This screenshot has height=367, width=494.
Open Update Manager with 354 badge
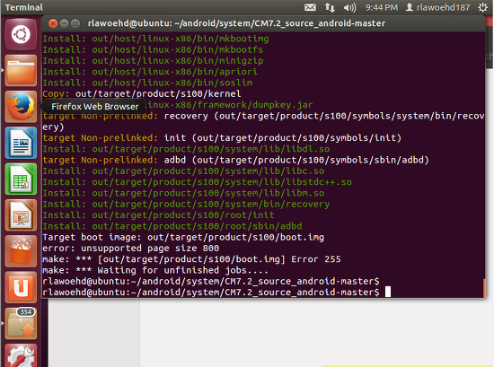pyautogui.click(x=21, y=324)
